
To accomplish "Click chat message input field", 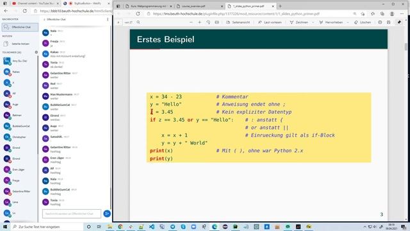I will 72,214.
